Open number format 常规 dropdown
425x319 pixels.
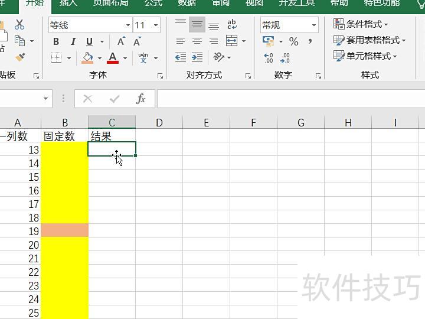314,25
